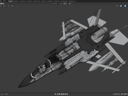This screenshot has height=96, width=128.
Task: Open the viewport Add menu
Action: click(x=9, y=6)
